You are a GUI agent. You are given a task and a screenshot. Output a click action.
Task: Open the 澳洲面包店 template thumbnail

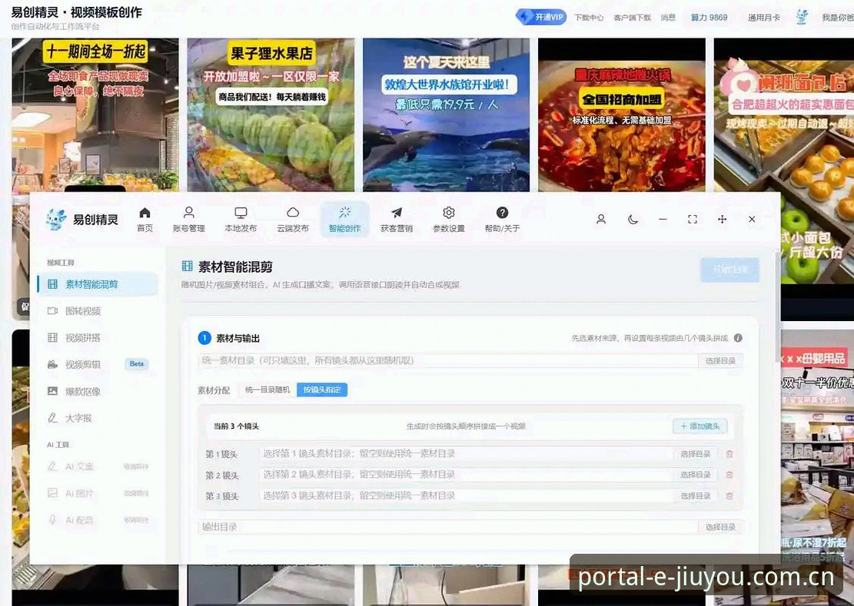[784, 114]
